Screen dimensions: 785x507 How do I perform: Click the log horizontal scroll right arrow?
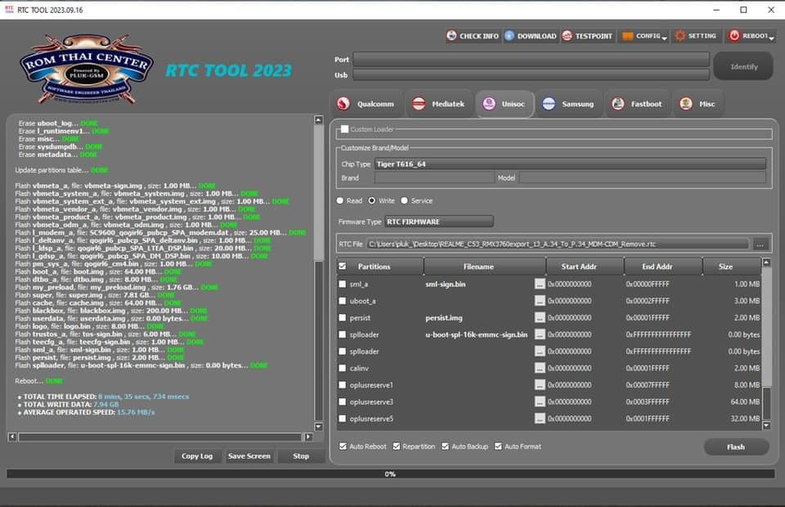[308, 437]
